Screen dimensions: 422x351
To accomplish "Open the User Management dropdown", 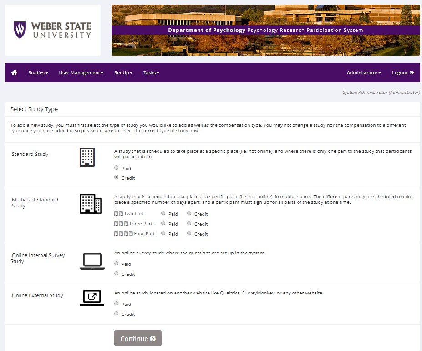I will [81, 73].
